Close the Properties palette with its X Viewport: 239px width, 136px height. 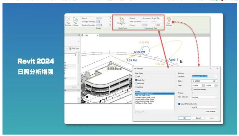click(79, 35)
